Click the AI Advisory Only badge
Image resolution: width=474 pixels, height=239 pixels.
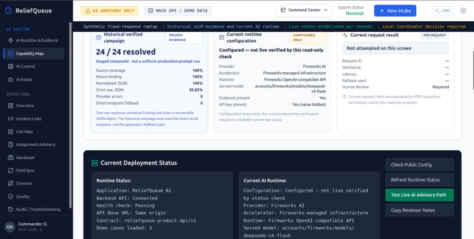click(109, 11)
